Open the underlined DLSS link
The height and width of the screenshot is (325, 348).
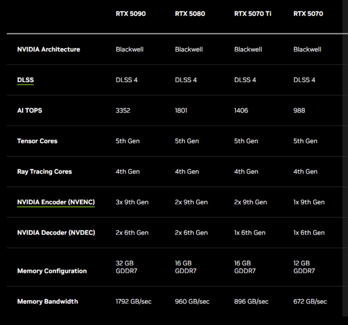tap(25, 80)
